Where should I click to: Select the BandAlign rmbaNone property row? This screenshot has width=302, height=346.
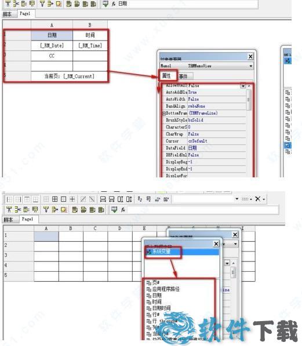[x=204, y=107]
